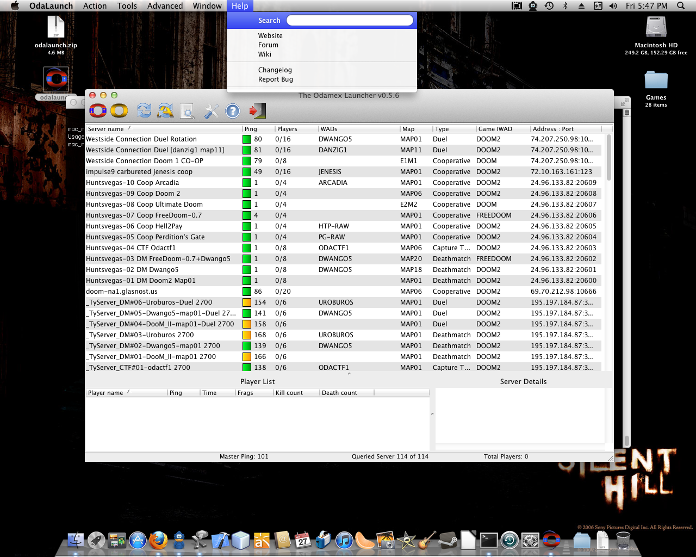
Task: Select Website from the Help menu
Action: (x=270, y=36)
